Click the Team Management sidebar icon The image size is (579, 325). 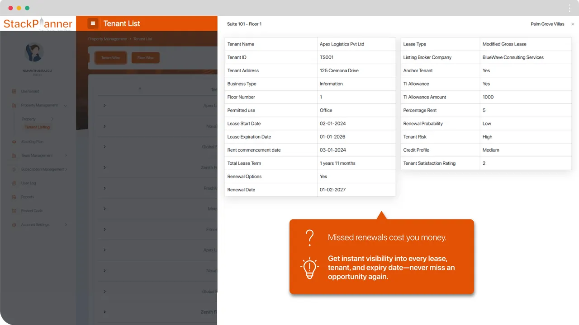pyautogui.click(x=15, y=155)
